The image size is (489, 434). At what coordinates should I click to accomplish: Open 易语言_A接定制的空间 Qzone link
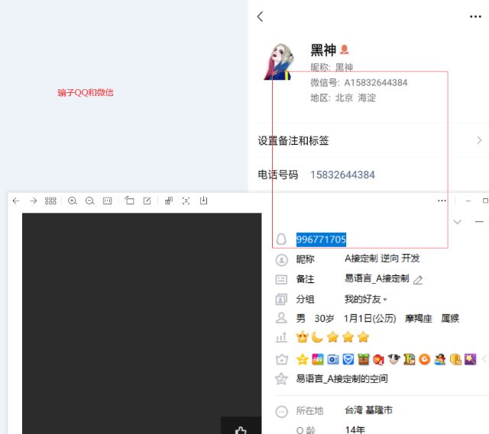click(x=342, y=378)
